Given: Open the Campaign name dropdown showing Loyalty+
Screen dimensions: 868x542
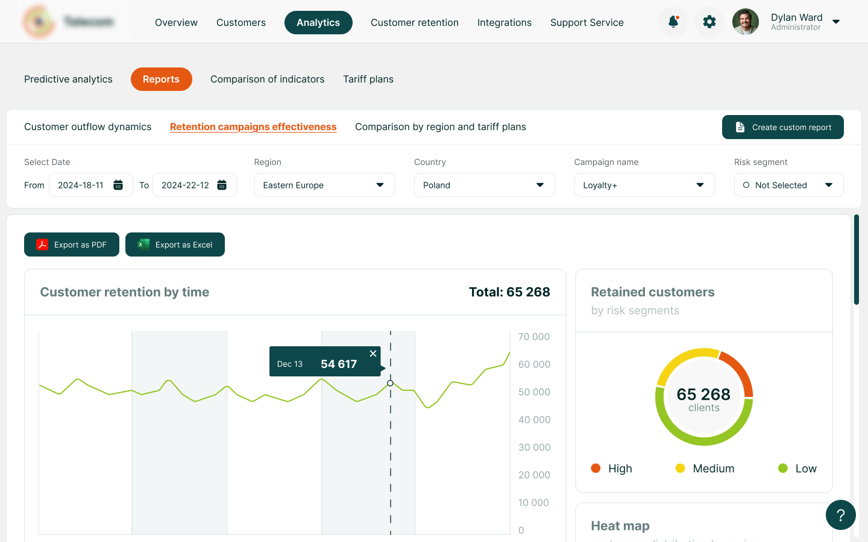Looking at the screenshot, I should tap(644, 185).
